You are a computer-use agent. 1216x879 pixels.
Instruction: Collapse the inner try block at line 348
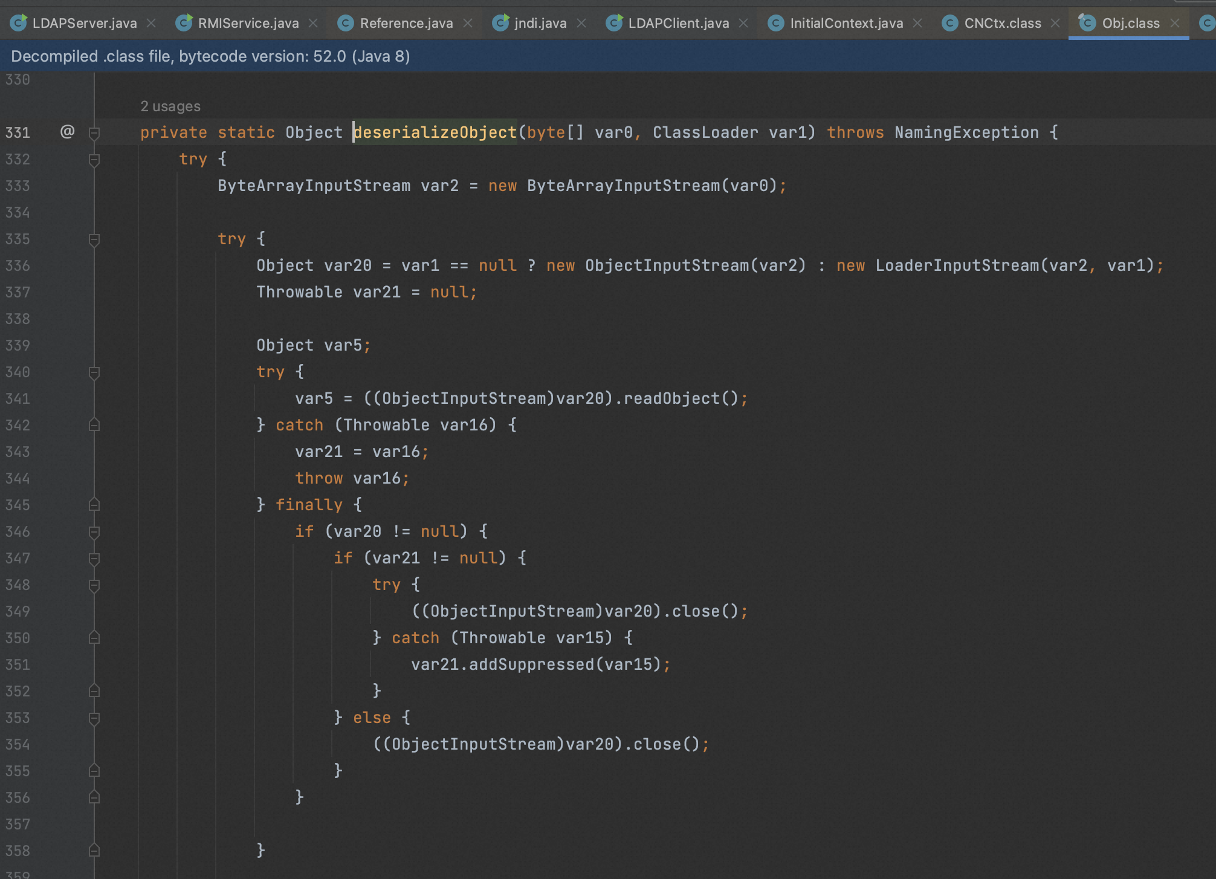pos(94,585)
